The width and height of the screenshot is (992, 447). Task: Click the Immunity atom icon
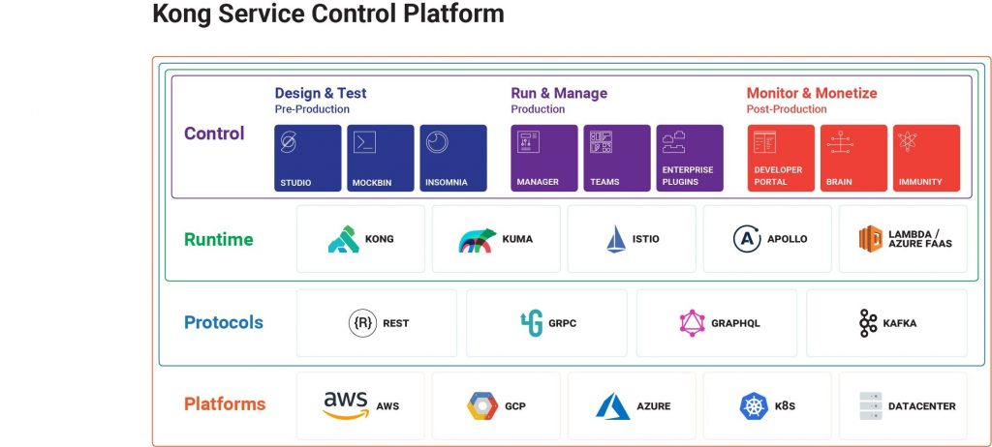(908, 141)
